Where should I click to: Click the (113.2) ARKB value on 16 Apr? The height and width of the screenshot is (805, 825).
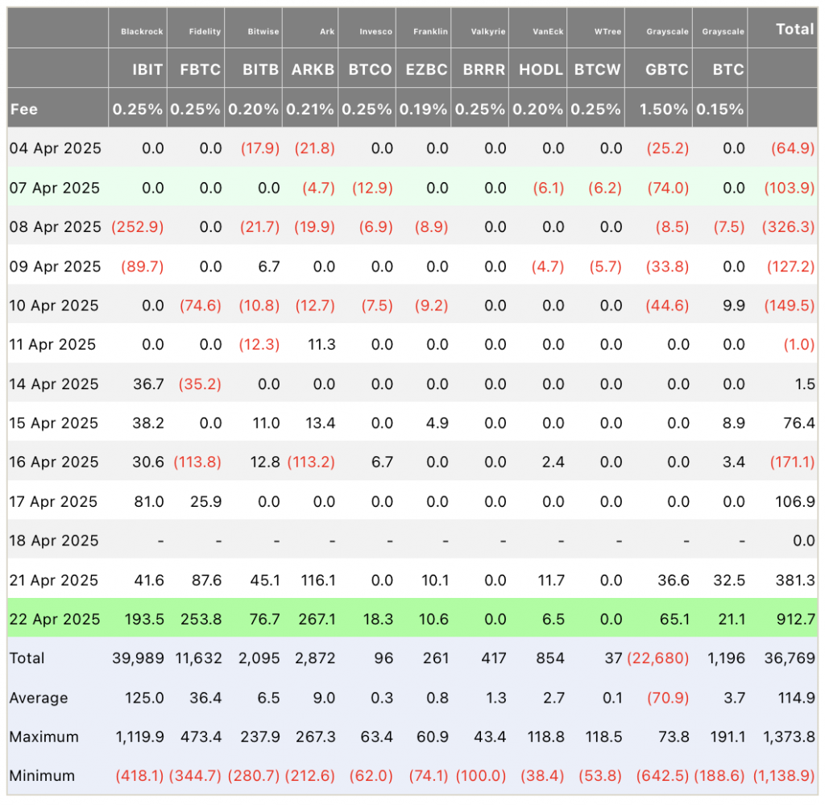point(311,462)
